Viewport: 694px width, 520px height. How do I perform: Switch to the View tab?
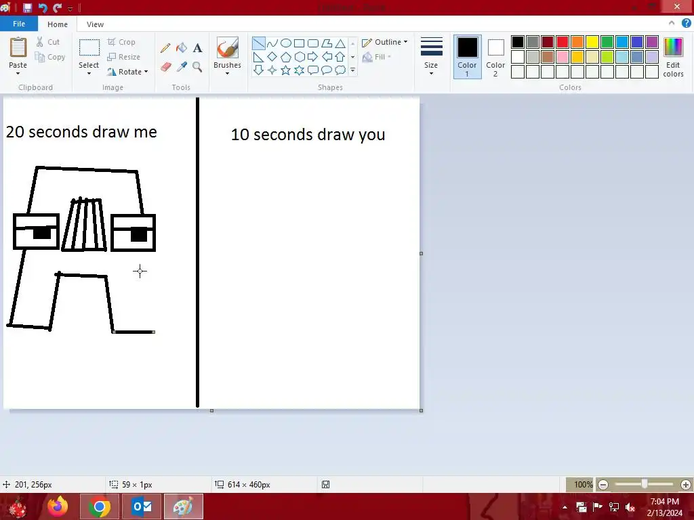(x=95, y=24)
